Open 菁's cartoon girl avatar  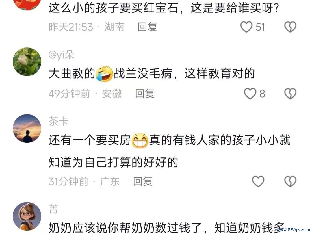pos(27,216)
